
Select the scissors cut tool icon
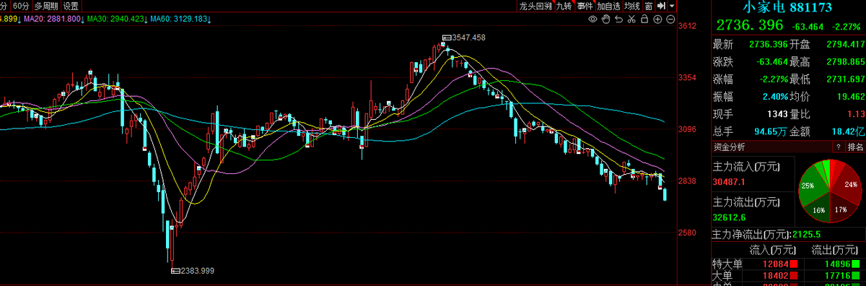(631, 19)
